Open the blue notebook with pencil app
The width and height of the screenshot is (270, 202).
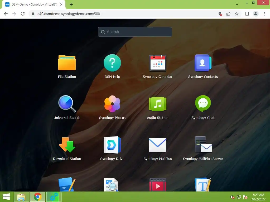point(67,184)
